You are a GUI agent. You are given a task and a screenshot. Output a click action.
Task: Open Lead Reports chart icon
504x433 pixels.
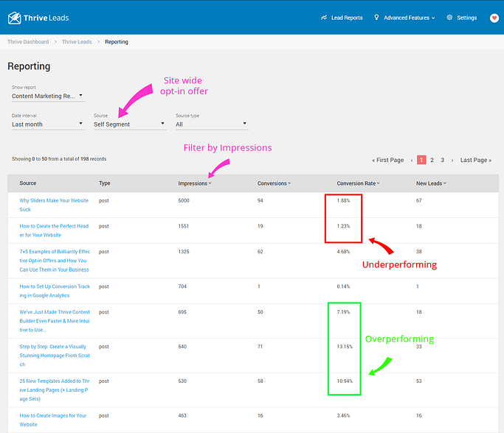pos(324,18)
